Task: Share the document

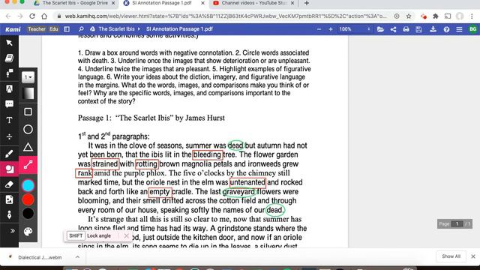Action: [x=393, y=29]
